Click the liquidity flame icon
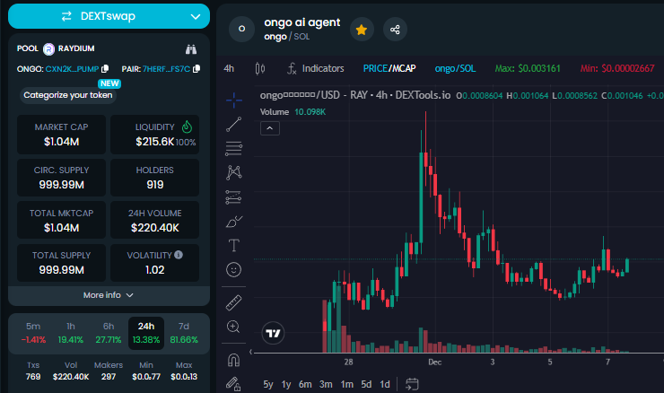Screen dimensions: 664x393 [x=187, y=127]
